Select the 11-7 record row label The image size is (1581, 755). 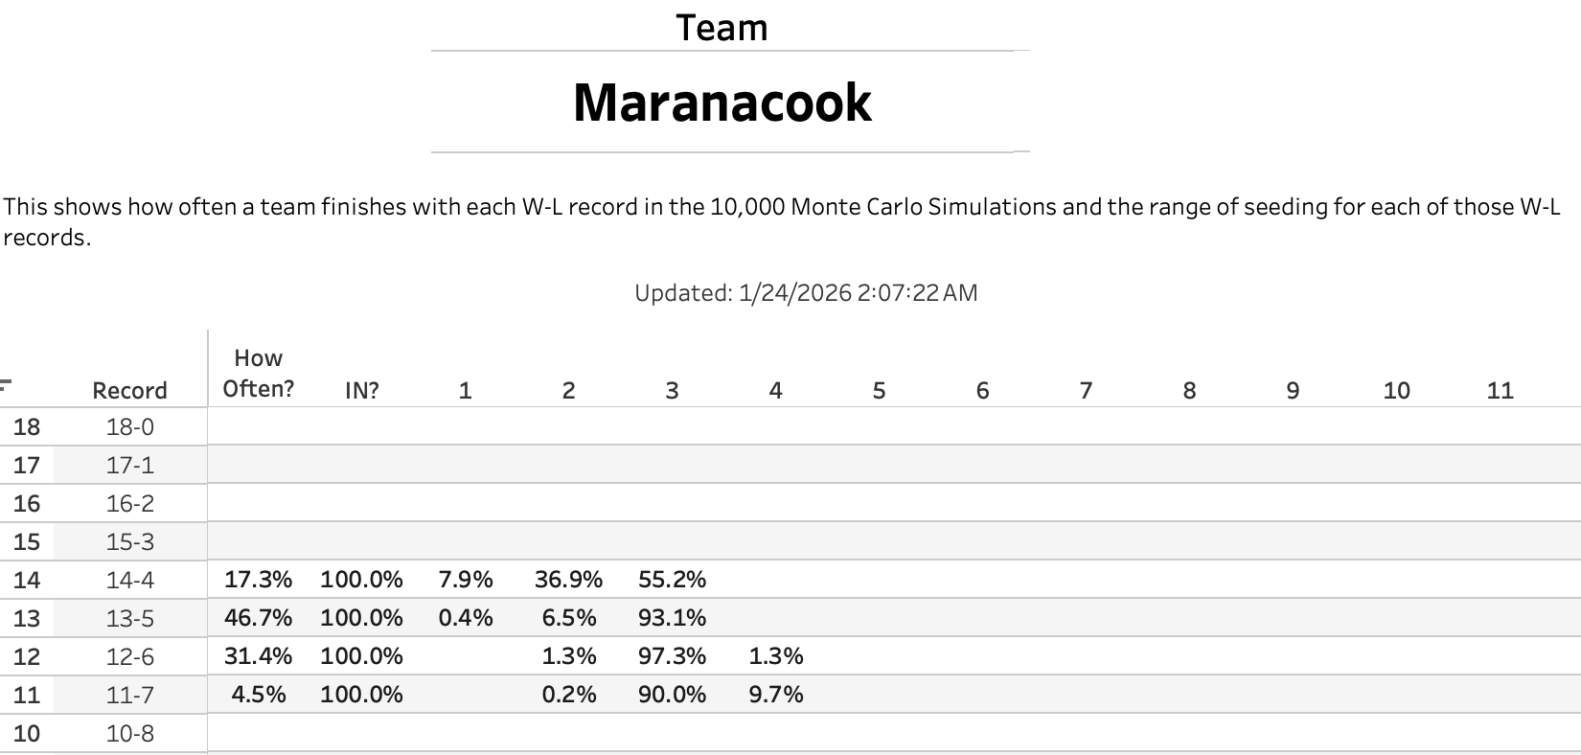pos(129,695)
